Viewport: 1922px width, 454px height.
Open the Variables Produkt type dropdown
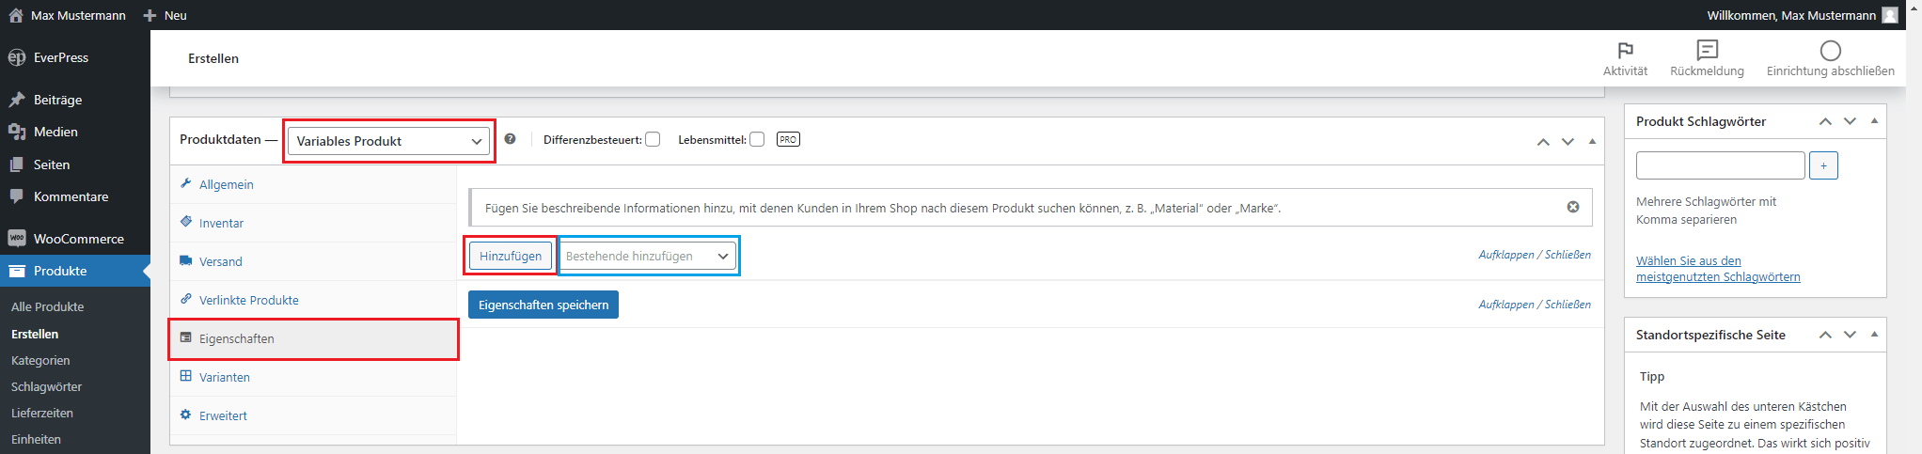(388, 141)
